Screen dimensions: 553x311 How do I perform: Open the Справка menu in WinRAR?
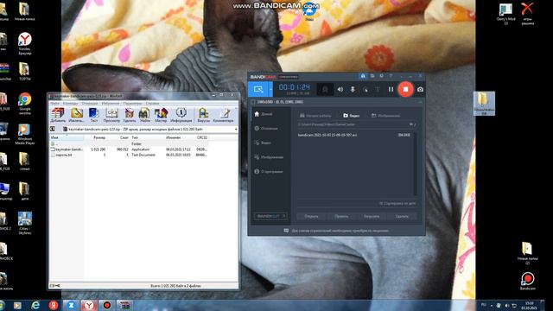pyautogui.click(x=152, y=104)
